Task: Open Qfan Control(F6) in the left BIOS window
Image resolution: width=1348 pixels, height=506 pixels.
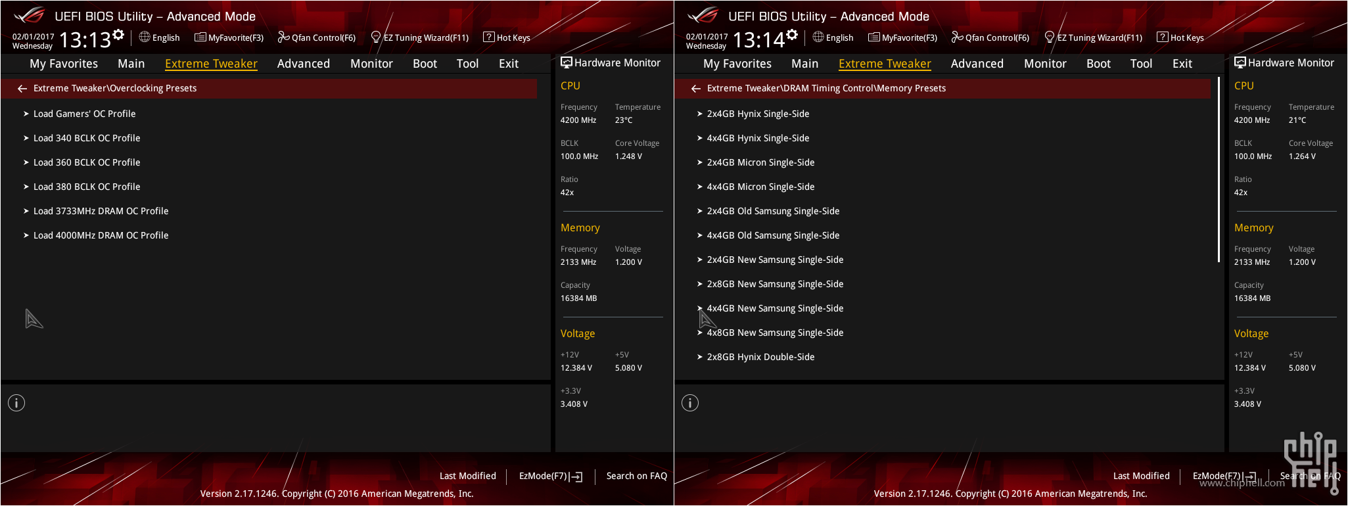Action: (317, 37)
